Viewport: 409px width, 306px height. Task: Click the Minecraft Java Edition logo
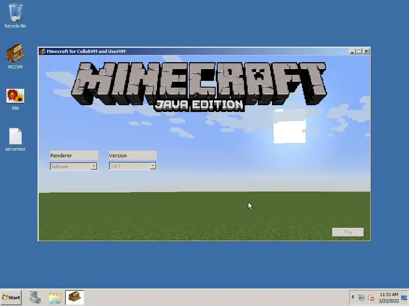[x=199, y=86]
